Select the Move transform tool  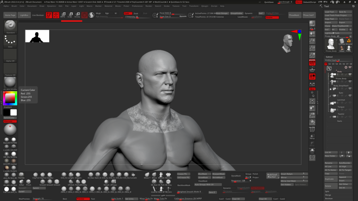tap(63, 15)
